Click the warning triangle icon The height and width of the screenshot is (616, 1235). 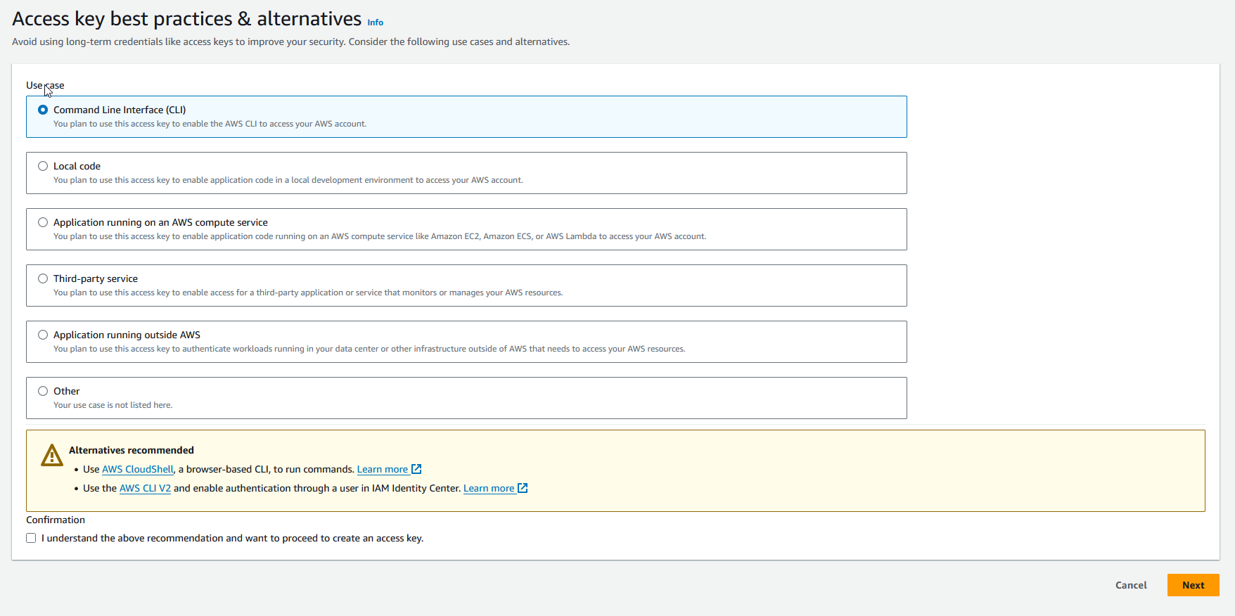[52, 455]
